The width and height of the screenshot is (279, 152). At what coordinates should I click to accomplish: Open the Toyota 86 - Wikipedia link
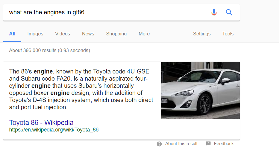(41, 123)
